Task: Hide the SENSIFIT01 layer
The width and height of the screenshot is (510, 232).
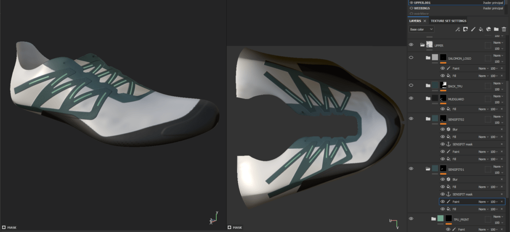Action: click(x=411, y=169)
